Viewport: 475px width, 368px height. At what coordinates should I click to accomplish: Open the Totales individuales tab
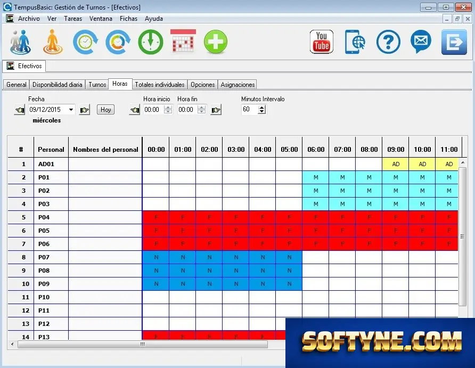point(160,85)
